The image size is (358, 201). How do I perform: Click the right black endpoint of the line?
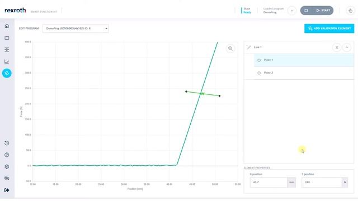click(x=220, y=95)
